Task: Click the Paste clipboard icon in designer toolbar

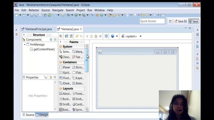Action: pyautogui.click(x=96, y=36)
